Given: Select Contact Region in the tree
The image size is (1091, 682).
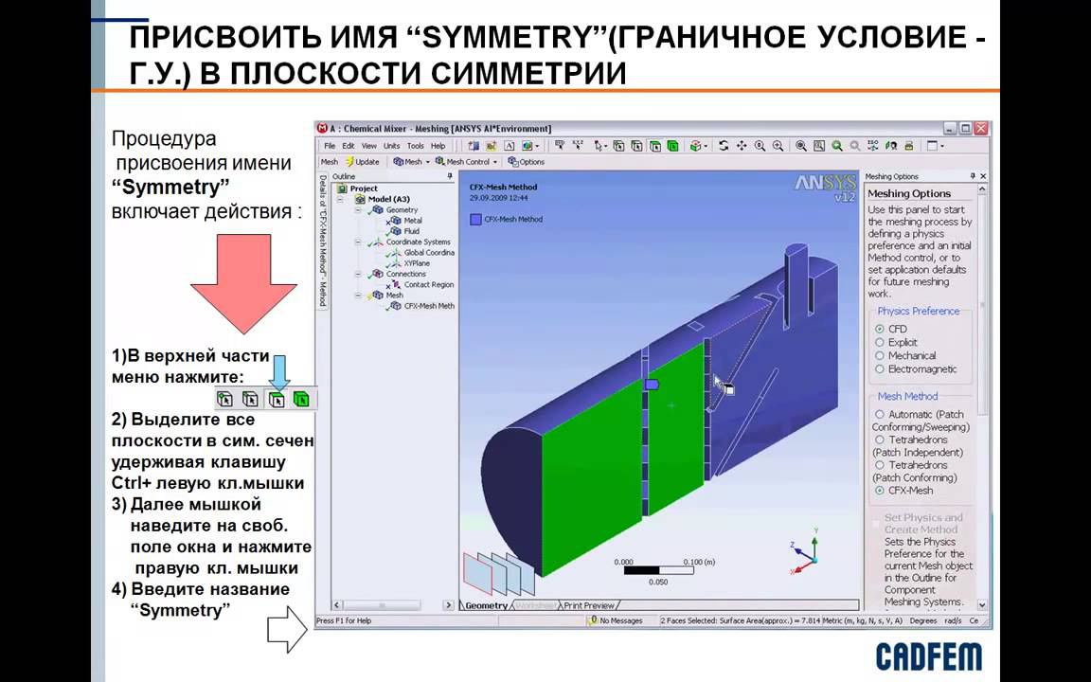Looking at the screenshot, I should click(429, 284).
